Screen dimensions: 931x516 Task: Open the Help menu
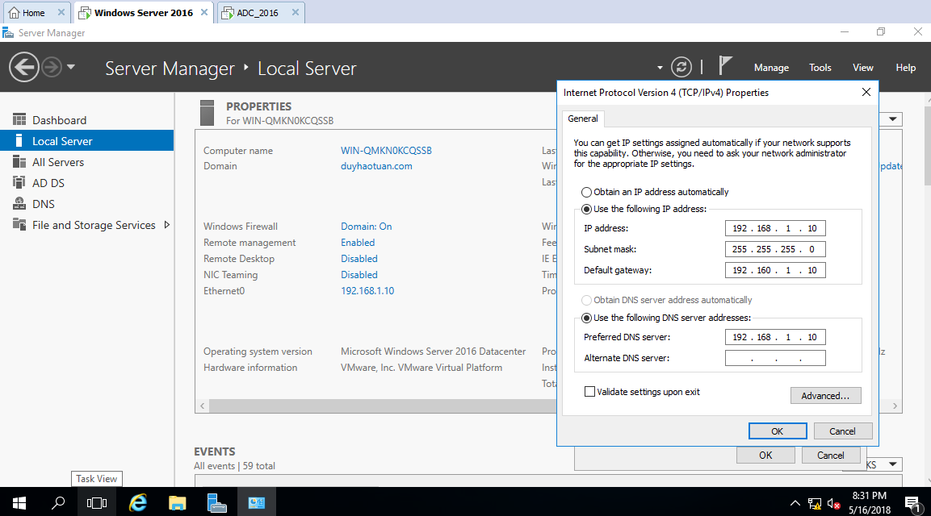[x=905, y=68]
